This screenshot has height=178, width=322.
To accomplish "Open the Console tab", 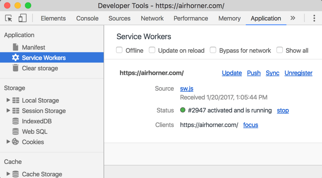I will click(87, 19).
